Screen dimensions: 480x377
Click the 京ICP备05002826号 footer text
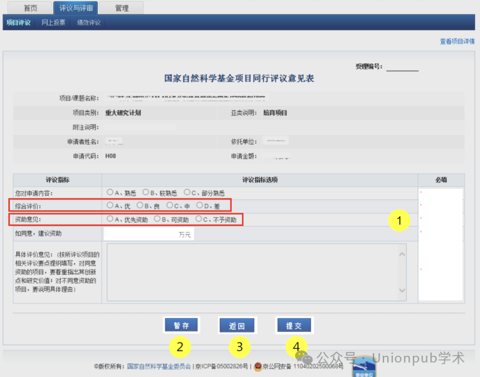pyautogui.click(x=222, y=366)
